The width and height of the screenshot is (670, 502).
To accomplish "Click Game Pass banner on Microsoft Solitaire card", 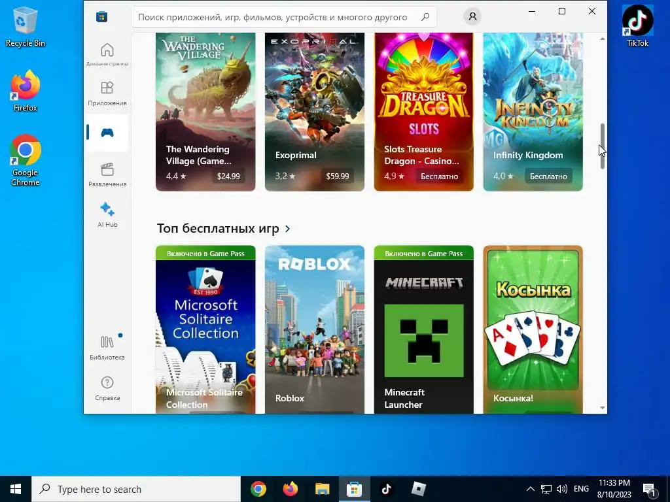I will [205, 253].
